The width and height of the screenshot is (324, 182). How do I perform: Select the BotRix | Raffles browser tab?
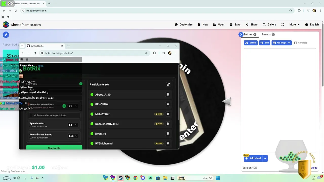(45, 46)
